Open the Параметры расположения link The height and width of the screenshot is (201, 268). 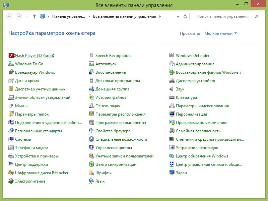pyautogui.click(x=120, y=114)
